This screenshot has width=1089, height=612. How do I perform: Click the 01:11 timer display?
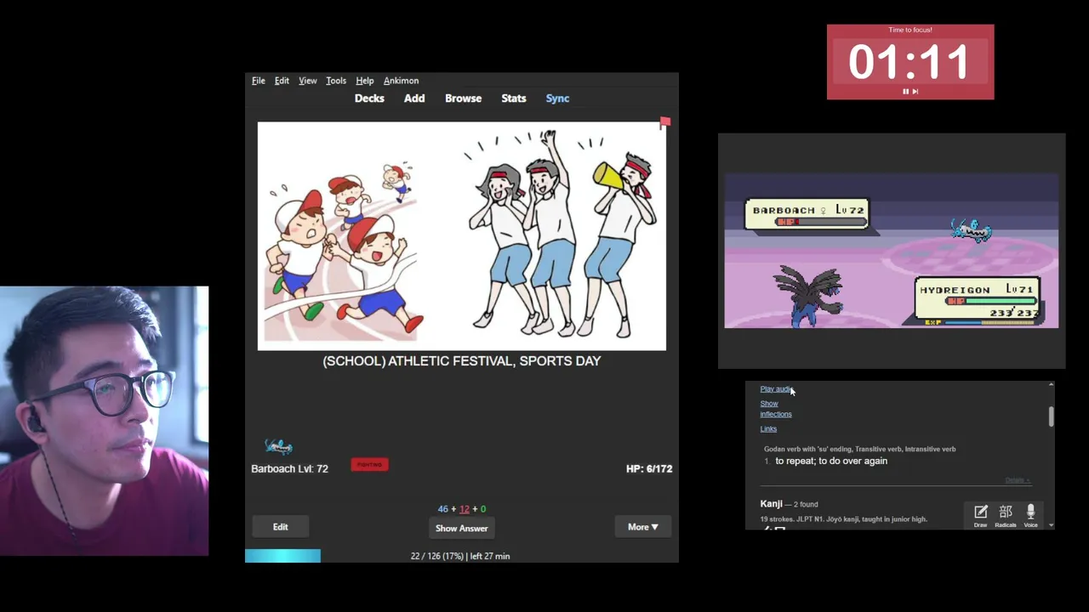point(909,63)
